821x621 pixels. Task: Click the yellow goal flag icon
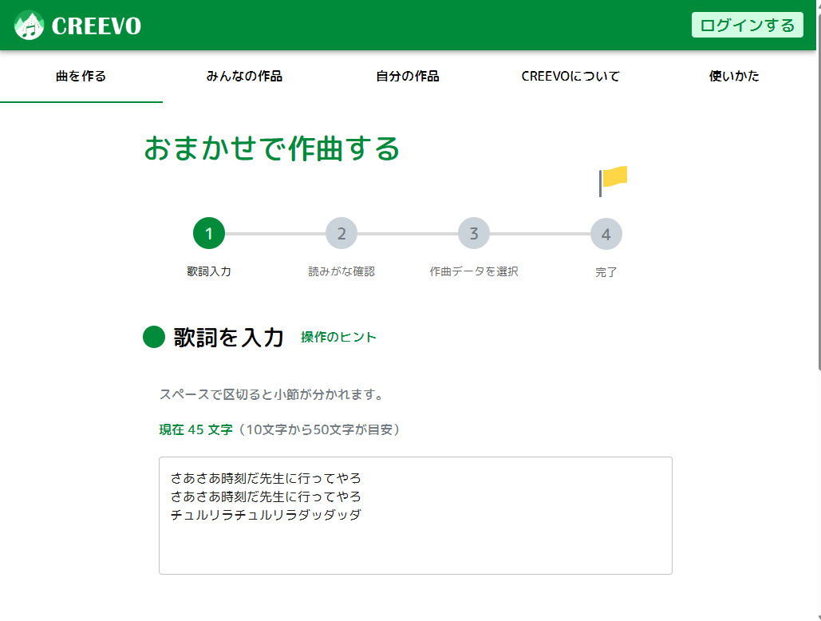[613, 181]
